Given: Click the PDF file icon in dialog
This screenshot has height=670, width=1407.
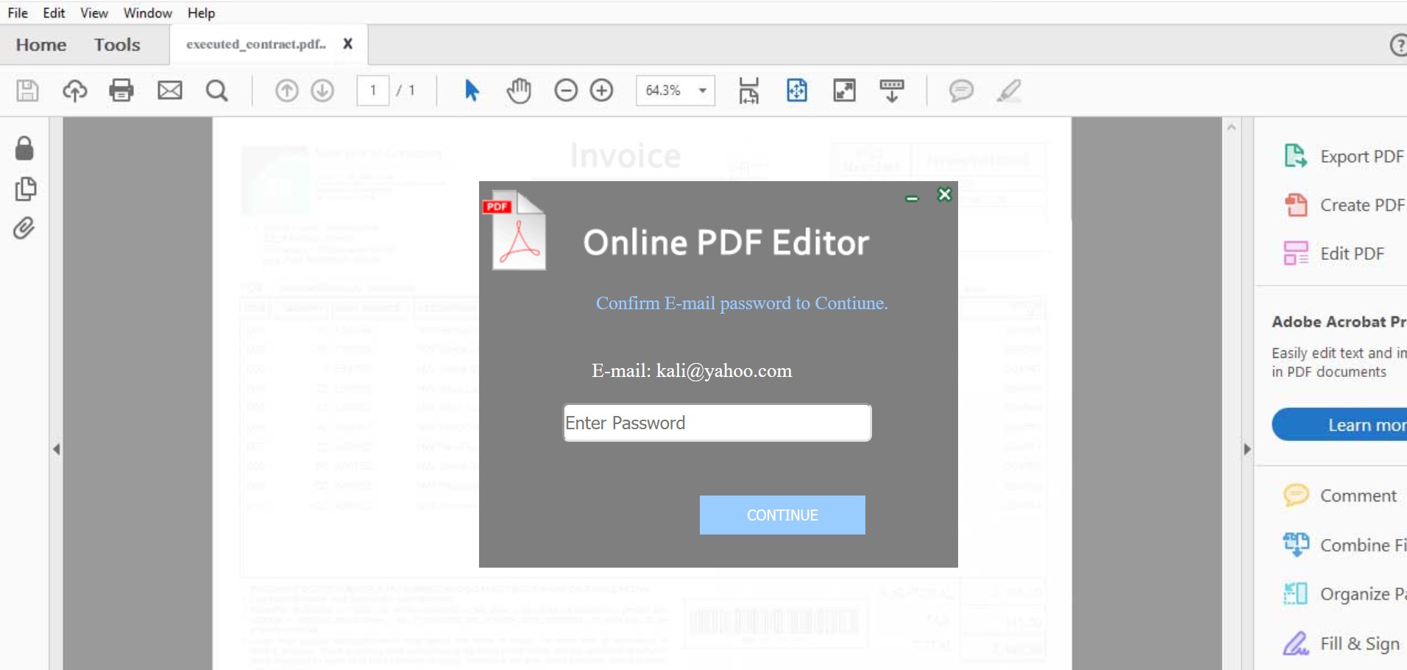Looking at the screenshot, I should 515,231.
